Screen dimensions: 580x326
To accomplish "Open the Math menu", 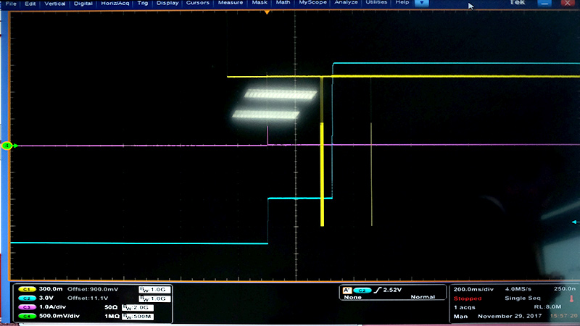I will click(283, 3).
